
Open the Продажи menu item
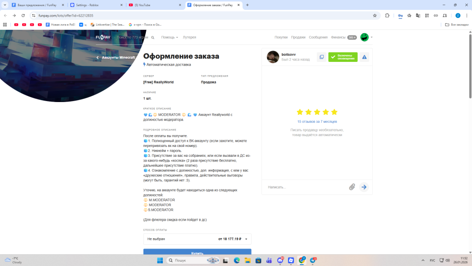(298, 37)
